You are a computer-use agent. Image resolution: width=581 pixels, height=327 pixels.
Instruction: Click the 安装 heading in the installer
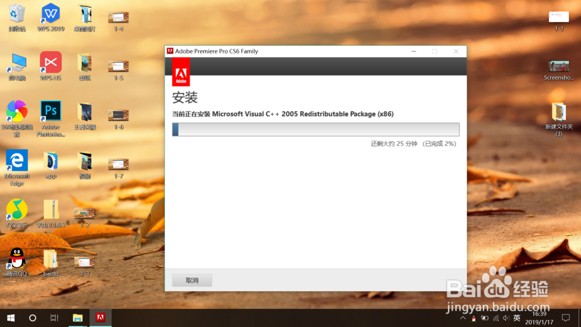[185, 98]
